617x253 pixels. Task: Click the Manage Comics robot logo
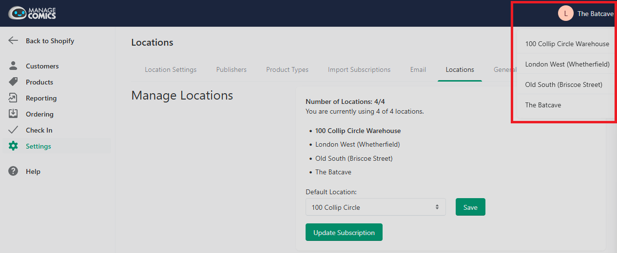click(x=32, y=13)
